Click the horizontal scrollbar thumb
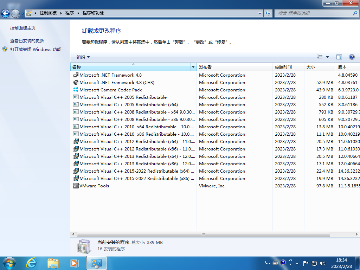Viewport: 360px width, 270px height. 203,234
